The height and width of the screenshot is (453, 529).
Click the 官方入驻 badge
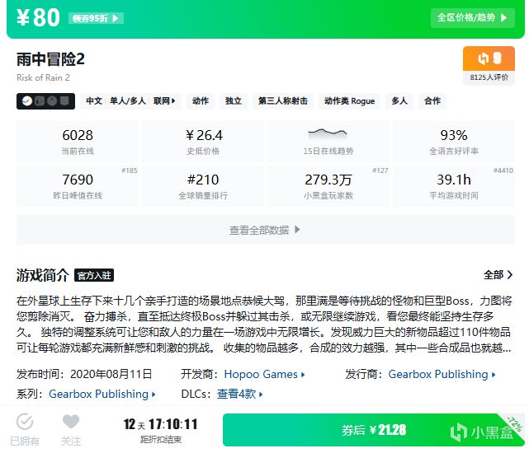[x=94, y=275]
